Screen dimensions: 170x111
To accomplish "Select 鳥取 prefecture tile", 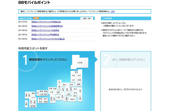I will 46,92.
